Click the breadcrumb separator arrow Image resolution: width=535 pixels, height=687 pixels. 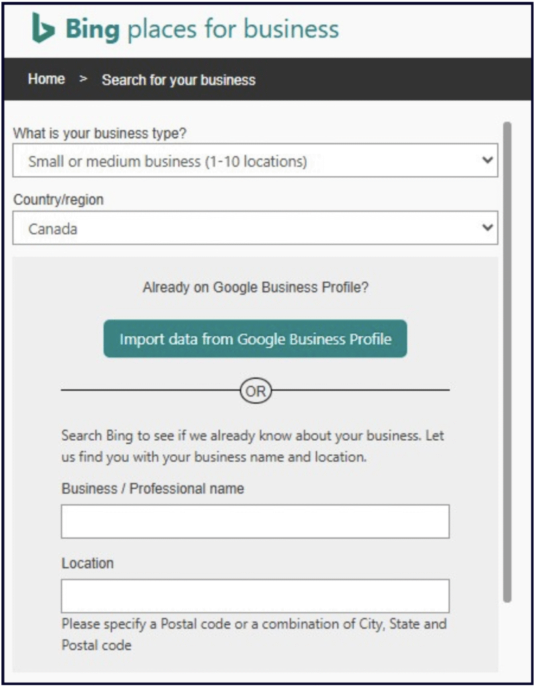pyautogui.click(x=83, y=79)
